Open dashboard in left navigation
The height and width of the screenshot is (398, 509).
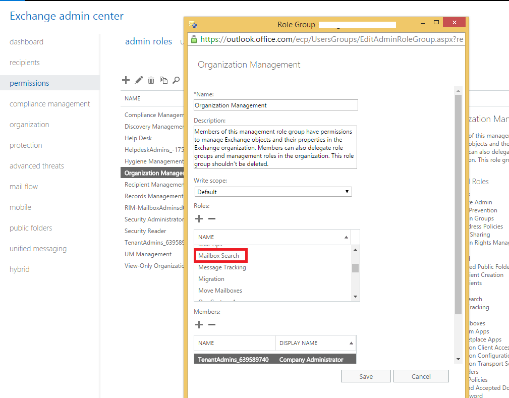tap(26, 42)
